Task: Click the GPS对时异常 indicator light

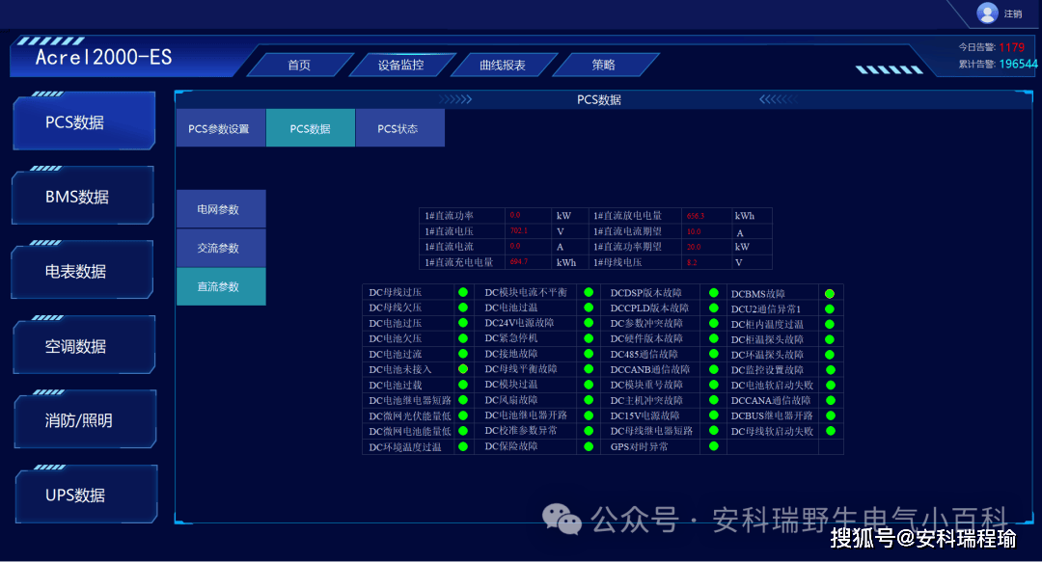Action: 714,446
